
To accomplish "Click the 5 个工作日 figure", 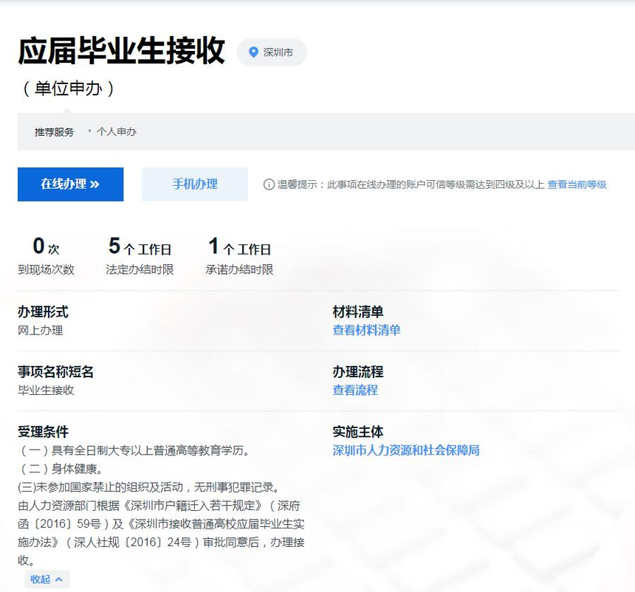I will pos(140,247).
